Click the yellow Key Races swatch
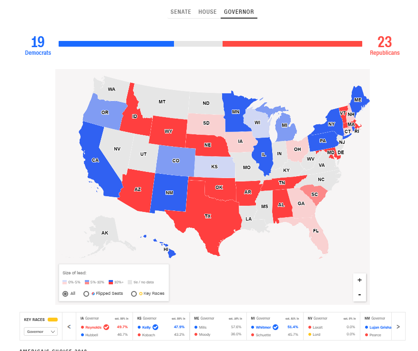This screenshot has width=418, height=351. 52,320
